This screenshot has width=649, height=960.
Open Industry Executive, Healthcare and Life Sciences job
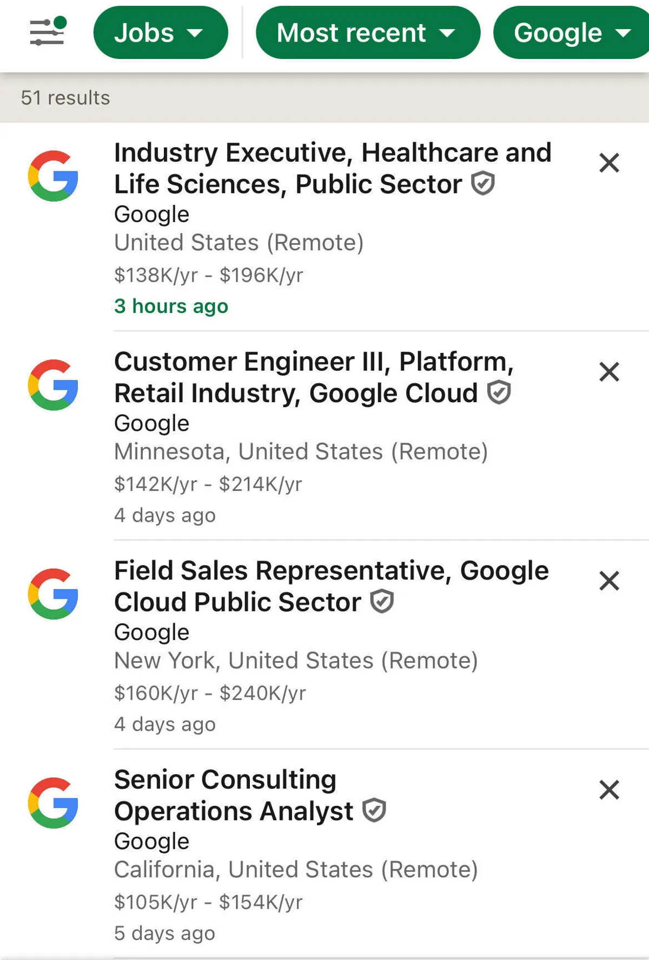(332, 168)
